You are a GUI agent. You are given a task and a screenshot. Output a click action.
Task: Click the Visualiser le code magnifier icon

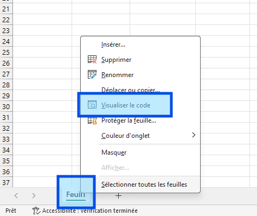tap(92, 105)
